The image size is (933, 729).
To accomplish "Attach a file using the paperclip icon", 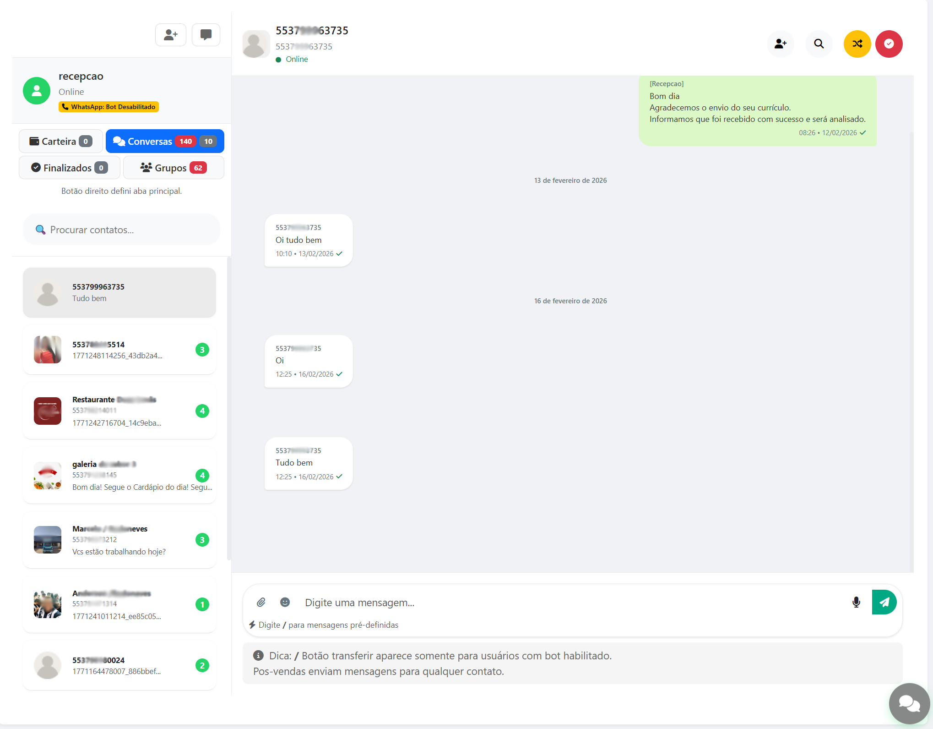I will click(x=261, y=602).
